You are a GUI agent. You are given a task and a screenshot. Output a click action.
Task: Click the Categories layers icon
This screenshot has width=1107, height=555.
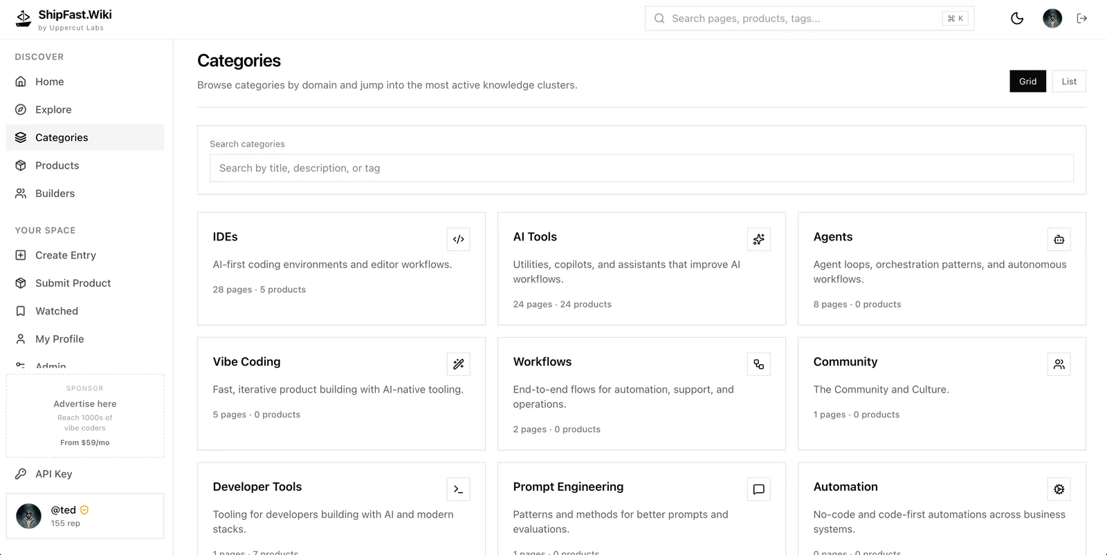[x=21, y=138]
